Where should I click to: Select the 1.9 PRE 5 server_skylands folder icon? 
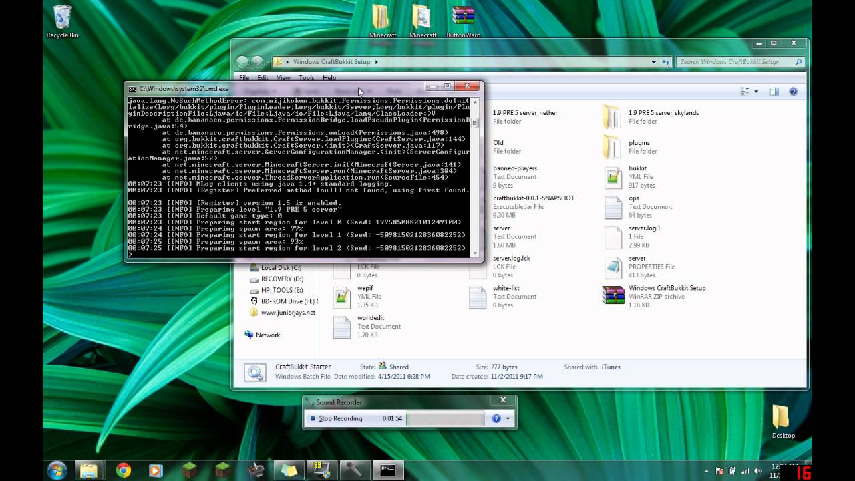612,117
